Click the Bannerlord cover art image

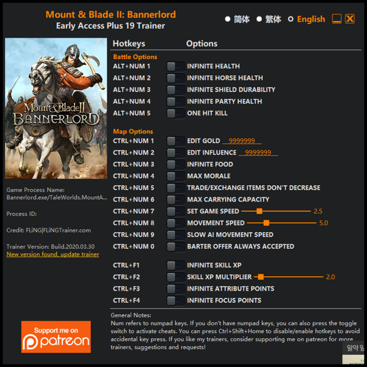tap(56, 108)
